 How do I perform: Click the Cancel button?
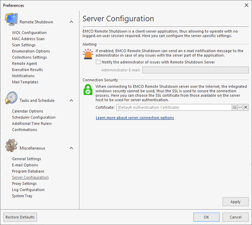coord(235,217)
